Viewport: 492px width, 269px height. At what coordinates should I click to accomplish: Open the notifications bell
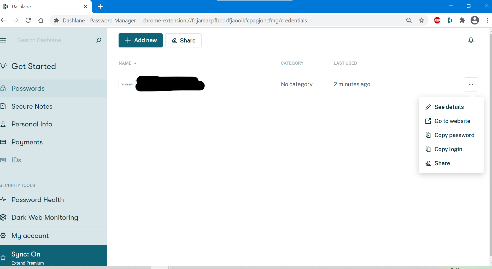pos(471,40)
